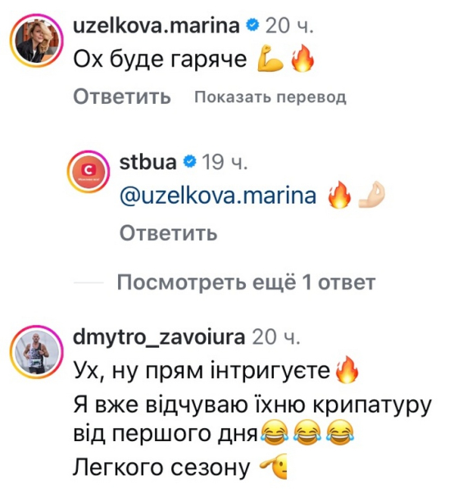
Task: Click verified badge next to uzelkova.marina
Action: pyautogui.click(x=252, y=25)
